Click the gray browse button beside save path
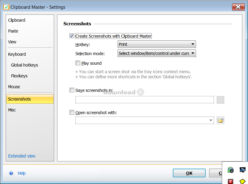The height and width of the screenshot is (184, 248). click(220, 100)
